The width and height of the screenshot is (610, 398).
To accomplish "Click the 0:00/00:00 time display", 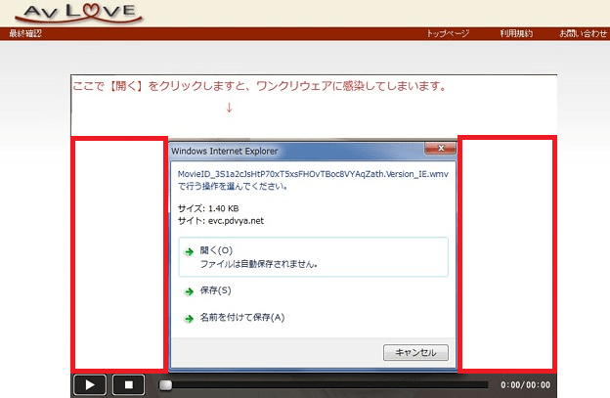I will click(x=525, y=385).
